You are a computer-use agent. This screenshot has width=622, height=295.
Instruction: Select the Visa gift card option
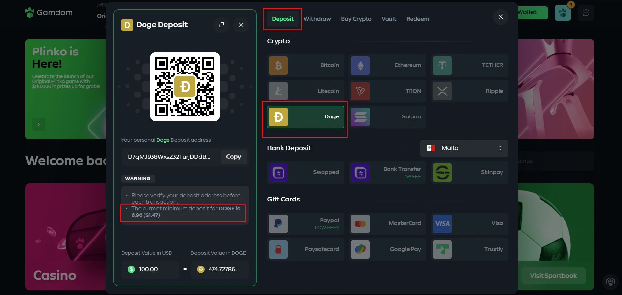[x=470, y=224]
